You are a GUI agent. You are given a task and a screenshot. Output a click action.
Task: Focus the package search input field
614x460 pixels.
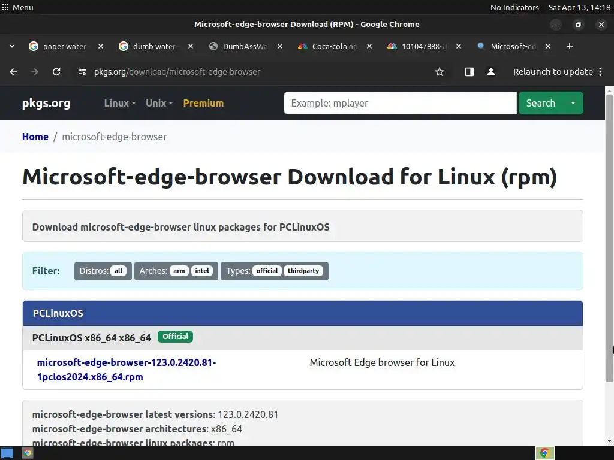click(400, 103)
